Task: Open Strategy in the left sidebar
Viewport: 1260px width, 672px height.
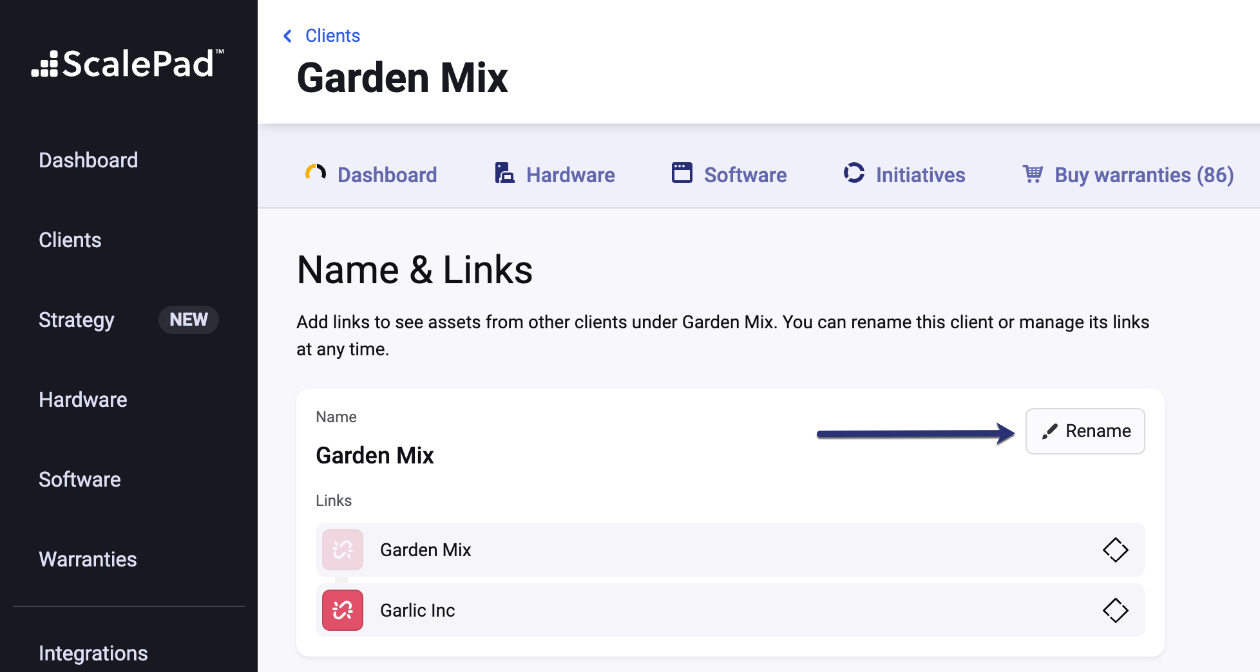Action: [x=77, y=320]
